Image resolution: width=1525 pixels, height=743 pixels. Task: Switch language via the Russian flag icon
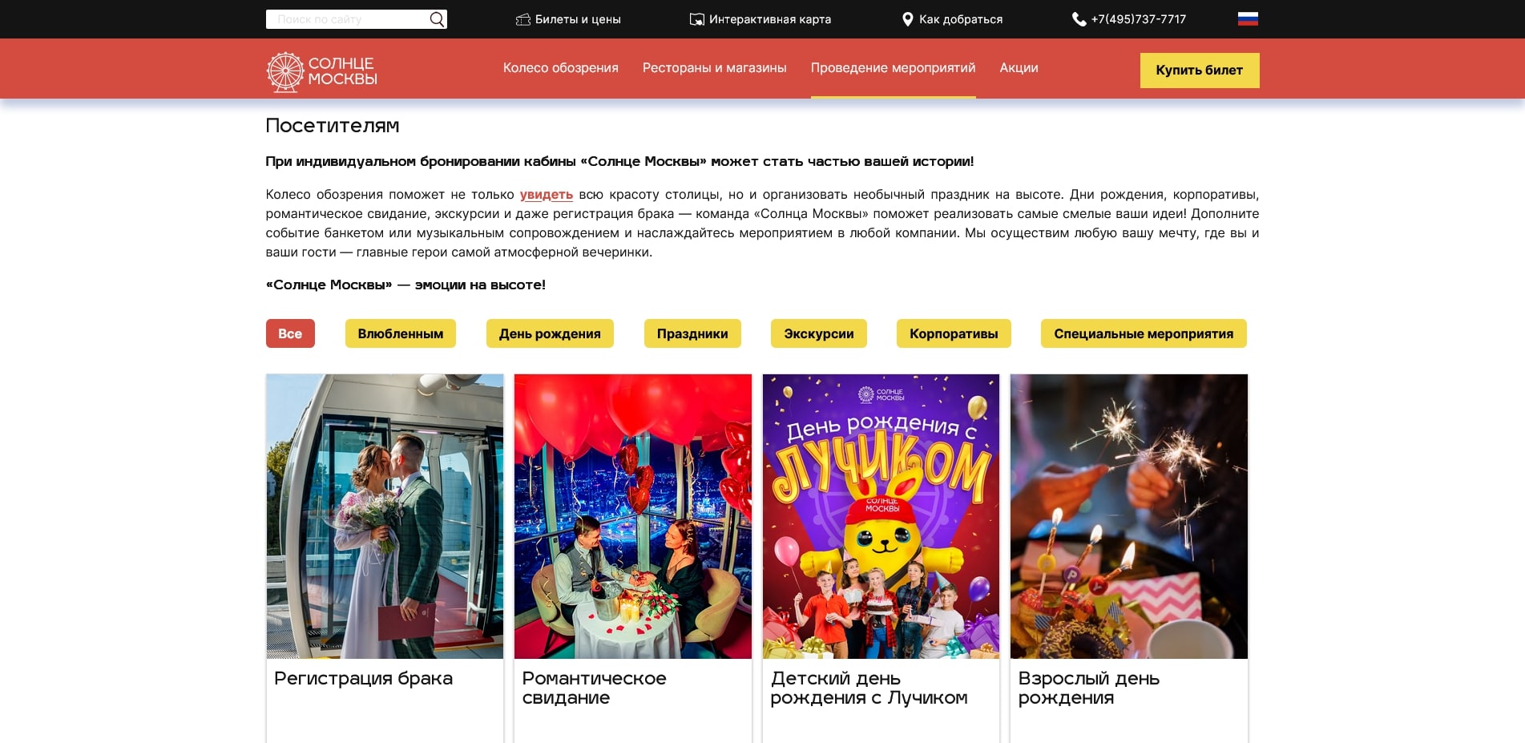1248,19
